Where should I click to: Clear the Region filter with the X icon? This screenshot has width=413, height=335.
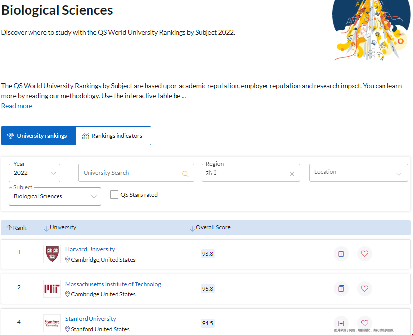(292, 174)
